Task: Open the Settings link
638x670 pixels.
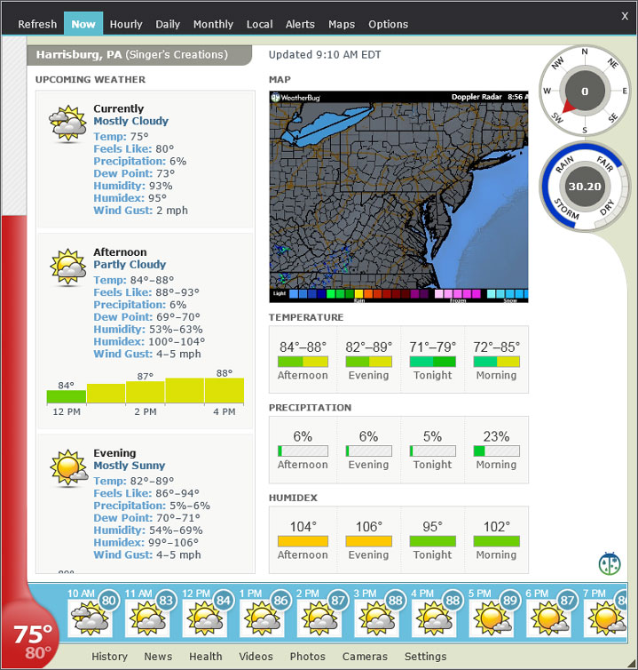Action: coord(425,657)
